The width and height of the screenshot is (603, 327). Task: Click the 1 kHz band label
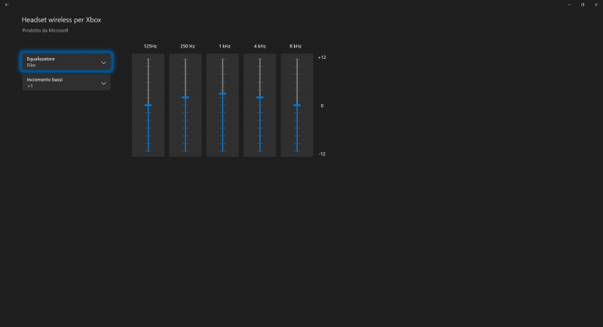pos(225,46)
